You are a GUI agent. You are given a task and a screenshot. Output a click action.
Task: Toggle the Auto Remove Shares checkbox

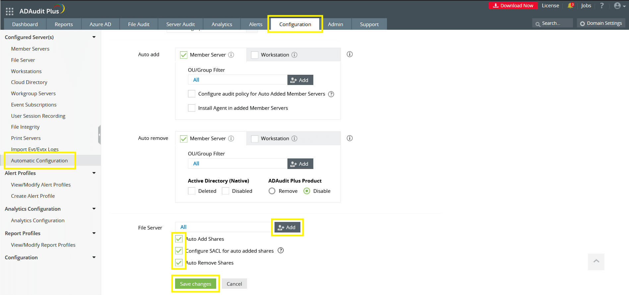pyautogui.click(x=179, y=263)
